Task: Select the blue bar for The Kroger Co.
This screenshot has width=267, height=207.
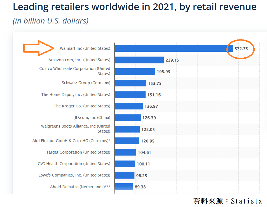Action: tap(129, 106)
